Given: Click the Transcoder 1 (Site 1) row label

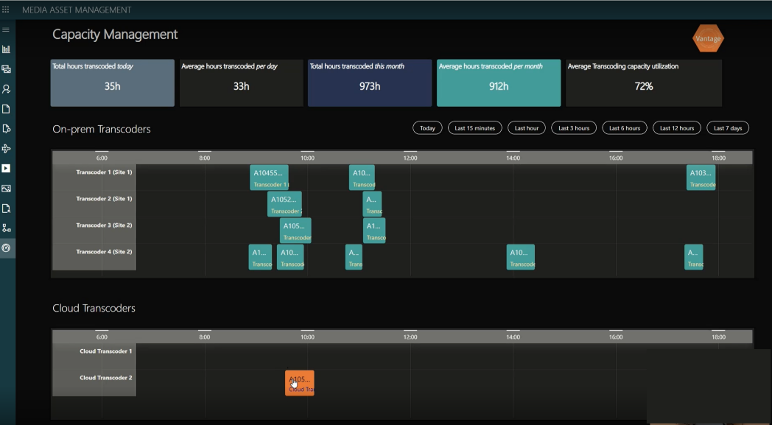Looking at the screenshot, I should coord(104,172).
